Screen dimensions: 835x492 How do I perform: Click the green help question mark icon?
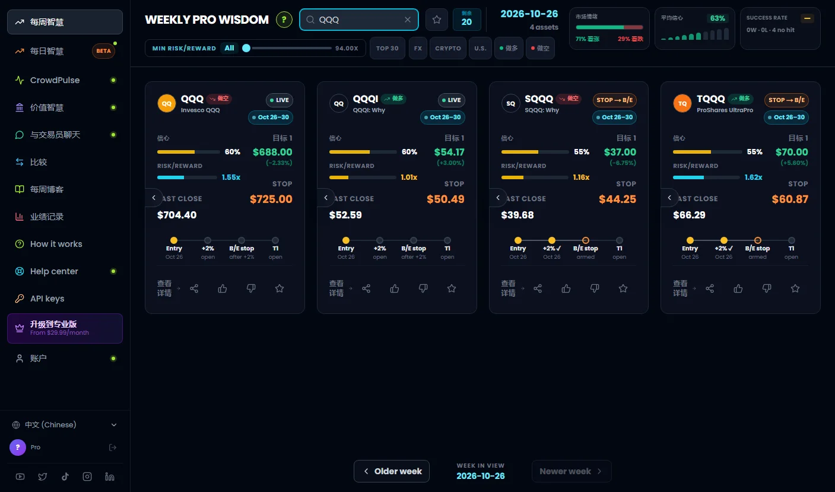284,20
